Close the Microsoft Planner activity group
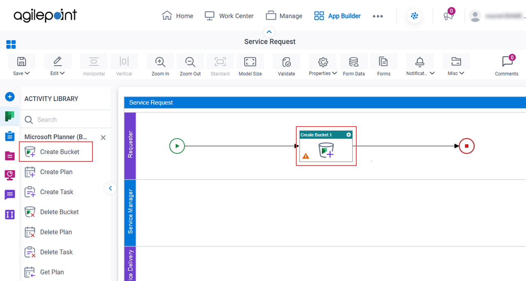The width and height of the screenshot is (526, 281). point(103,138)
